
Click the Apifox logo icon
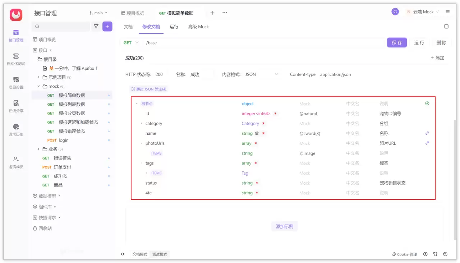[16, 15]
